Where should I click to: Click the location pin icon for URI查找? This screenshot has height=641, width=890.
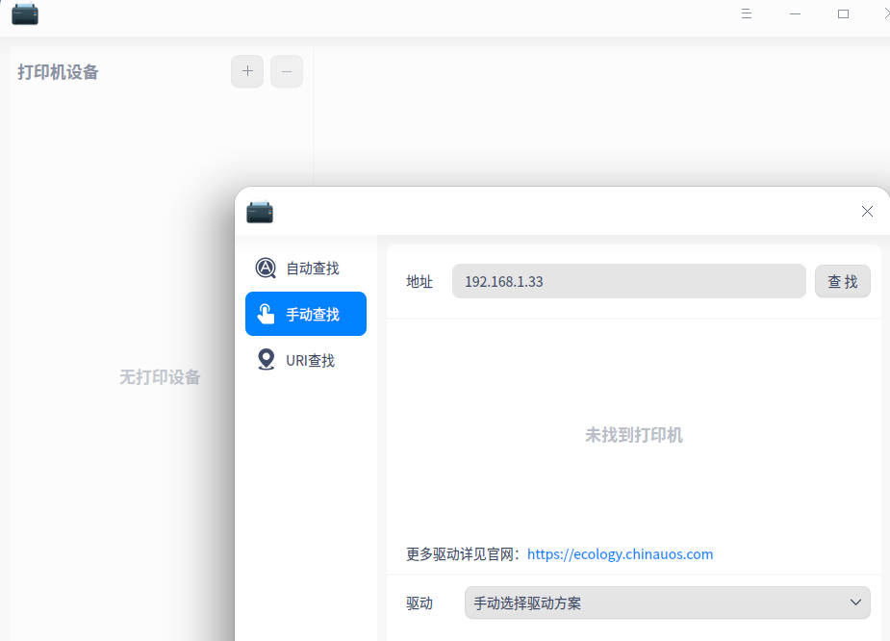pos(266,359)
